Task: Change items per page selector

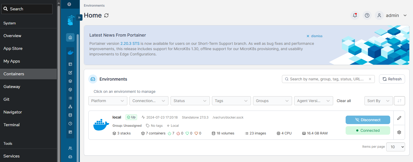Action: click(x=395, y=147)
